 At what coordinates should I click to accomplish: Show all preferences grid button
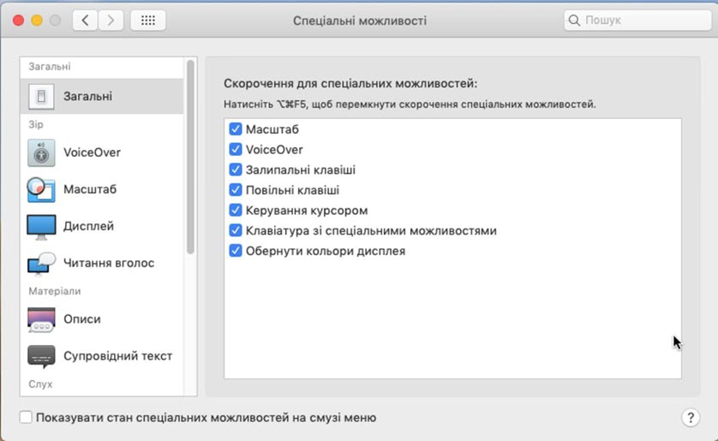pyautogui.click(x=148, y=21)
